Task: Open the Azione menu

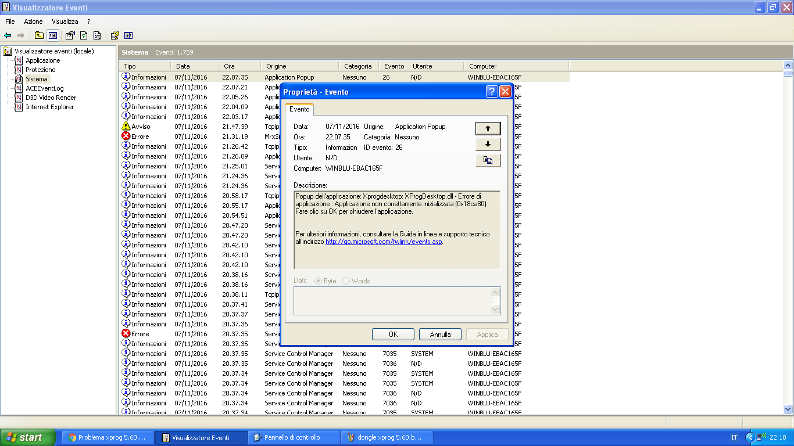Action: (x=33, y=21)
